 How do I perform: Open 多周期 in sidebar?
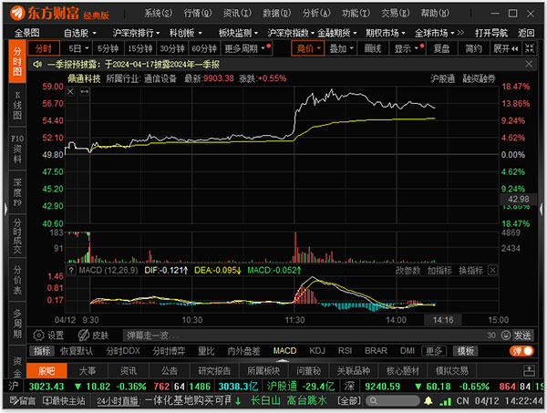[x=17, y=324]
